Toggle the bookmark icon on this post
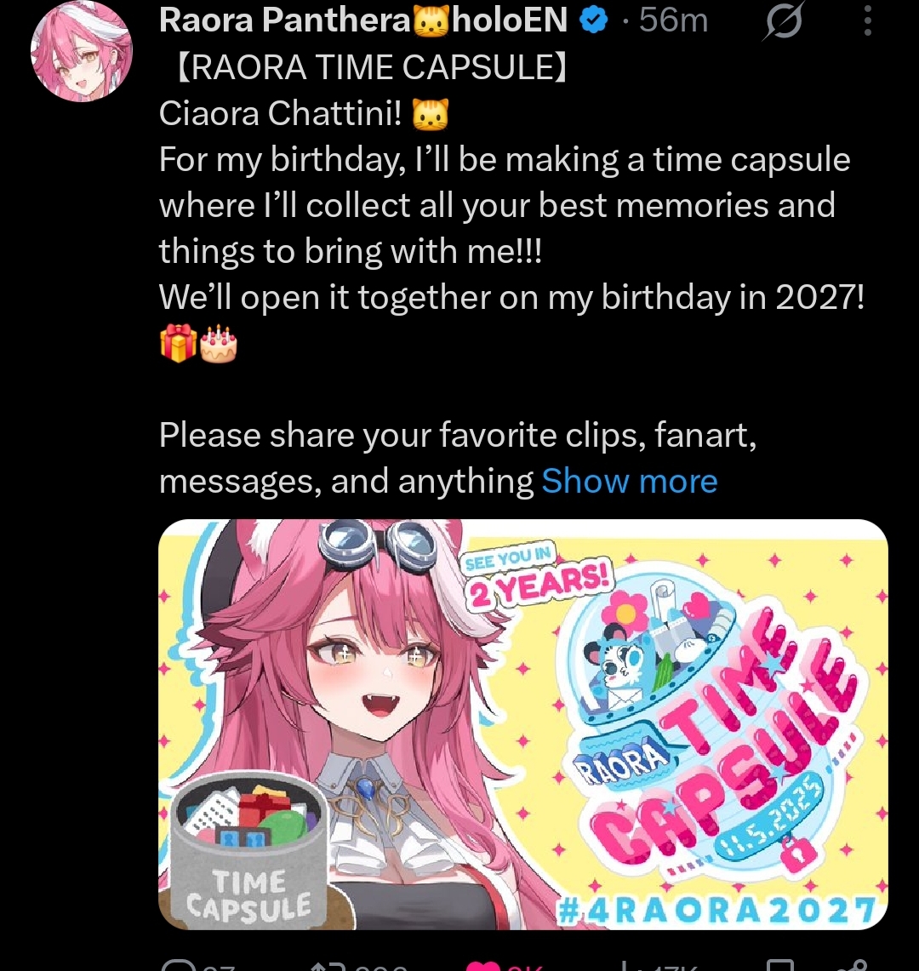Image resolution: width=919 pixels, height=971 pixels. point(779,965)
